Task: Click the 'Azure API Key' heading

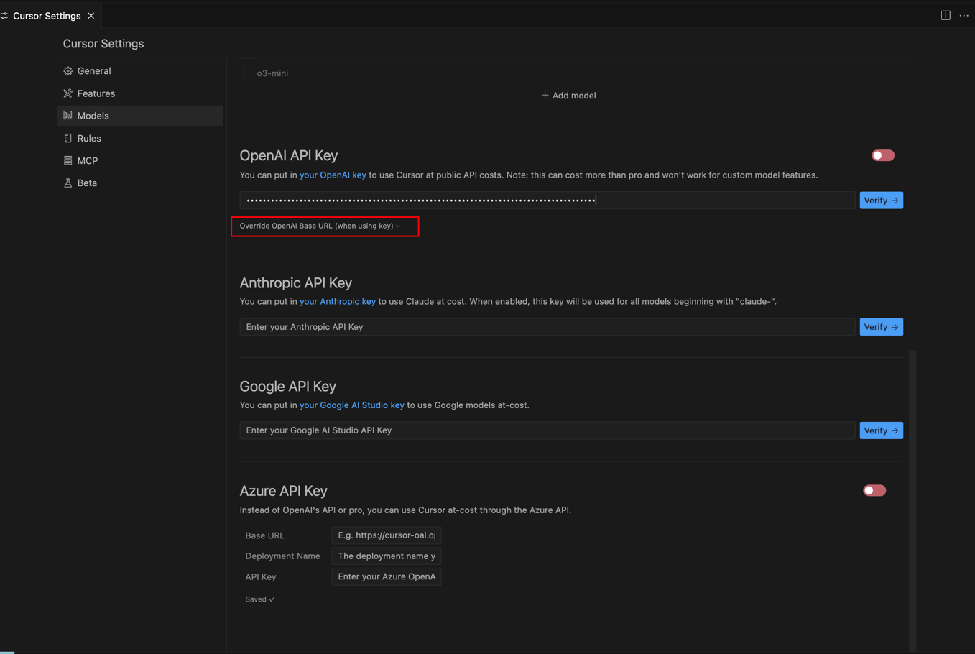Action: point(284,490)
